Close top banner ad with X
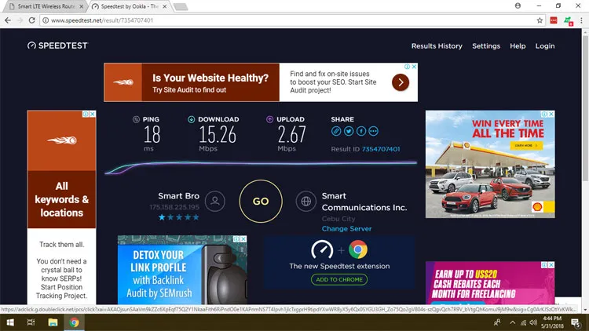This screenshot has height=331, width=589. click(414, 67)
